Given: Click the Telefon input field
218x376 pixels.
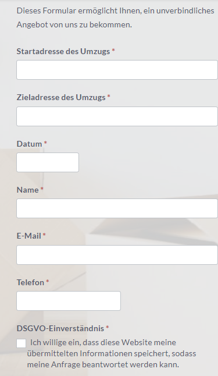Looking at the screenshot, I should pos(69,301).
